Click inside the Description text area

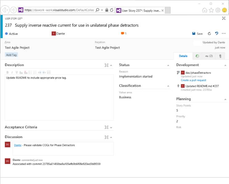click(x=59, y=98)
